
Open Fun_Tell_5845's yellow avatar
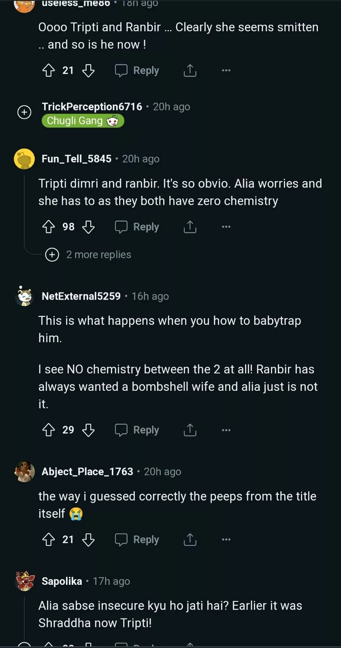point(24,159)
